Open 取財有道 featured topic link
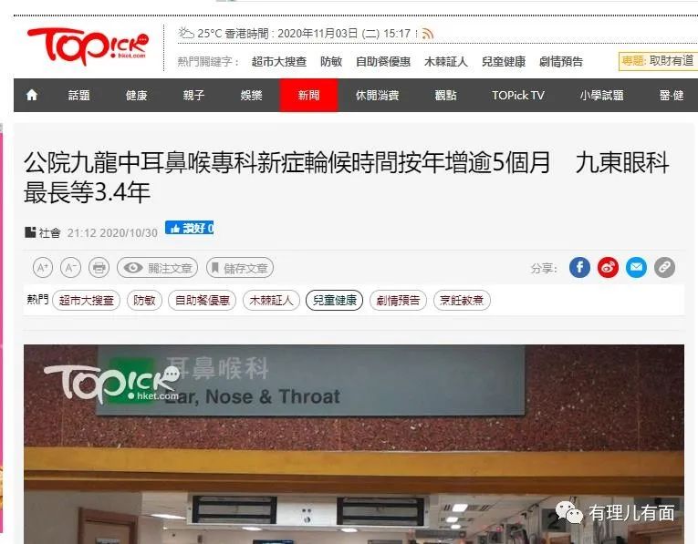Viewport: 698px width, 544px height. pos(672,61)
